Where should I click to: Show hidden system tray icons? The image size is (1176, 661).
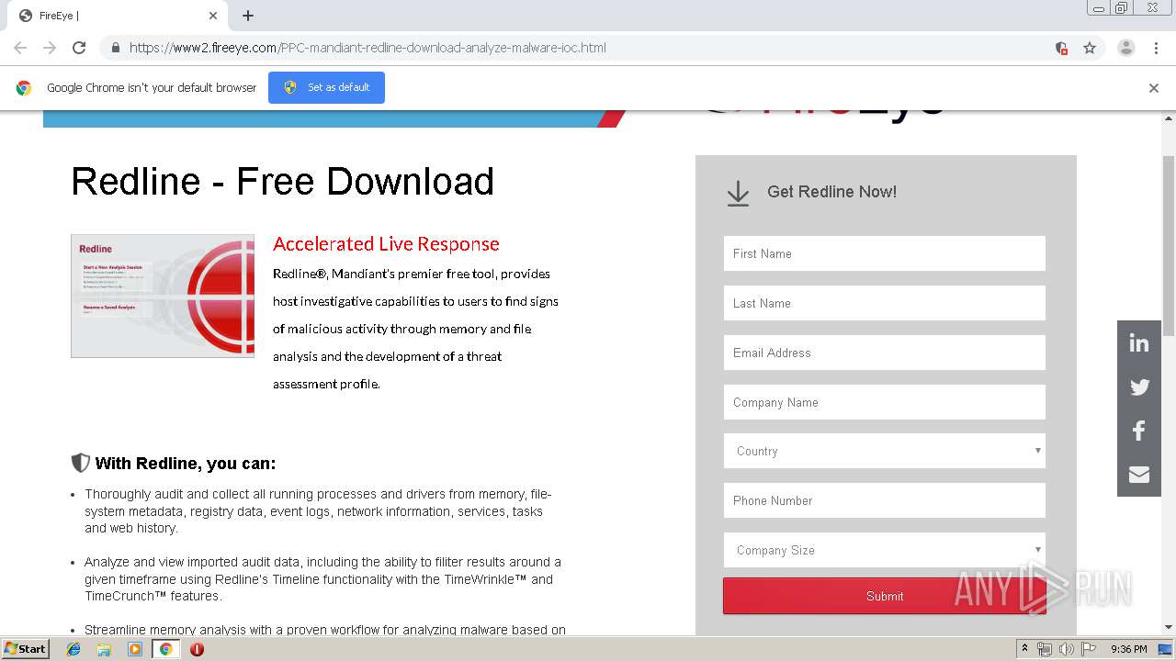coord(1024,649)
